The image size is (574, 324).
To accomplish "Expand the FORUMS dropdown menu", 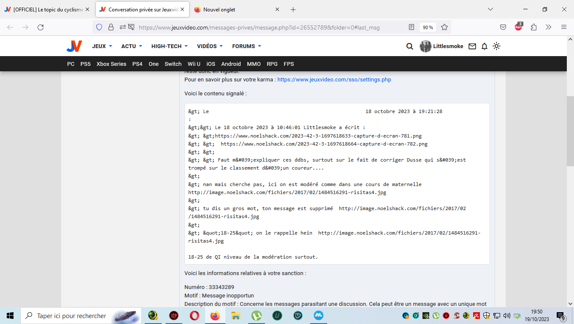I will coord(246,46).
